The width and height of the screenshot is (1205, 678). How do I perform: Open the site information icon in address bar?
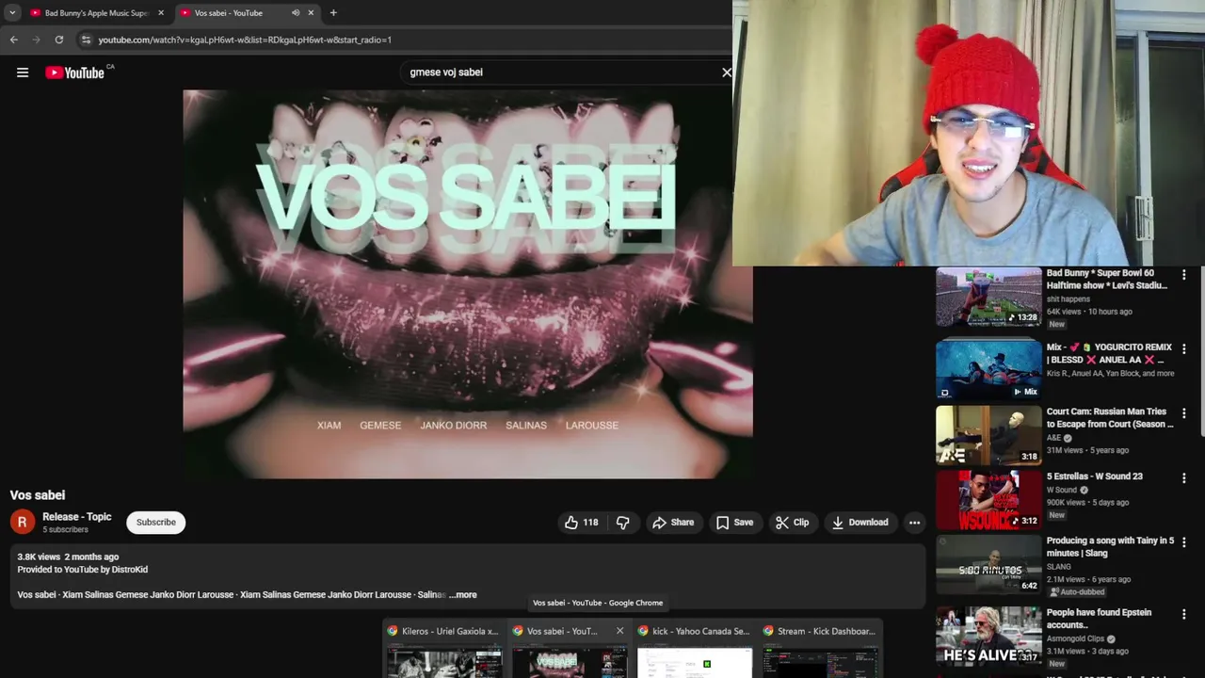tap(86, 40)
